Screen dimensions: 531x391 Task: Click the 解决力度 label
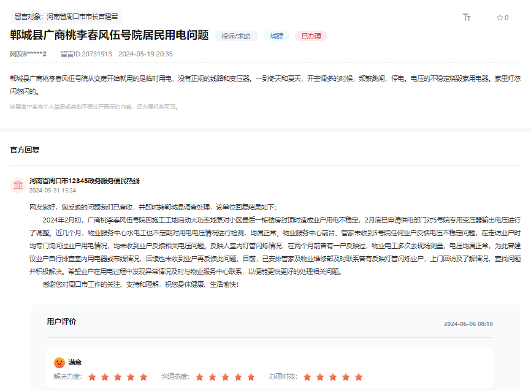[x=67, y=376]
